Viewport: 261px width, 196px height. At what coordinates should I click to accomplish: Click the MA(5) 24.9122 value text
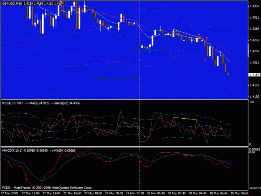pos(39,103)
